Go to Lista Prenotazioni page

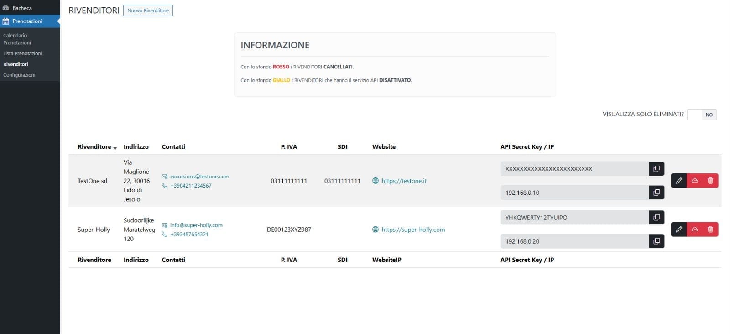[22, 53]
